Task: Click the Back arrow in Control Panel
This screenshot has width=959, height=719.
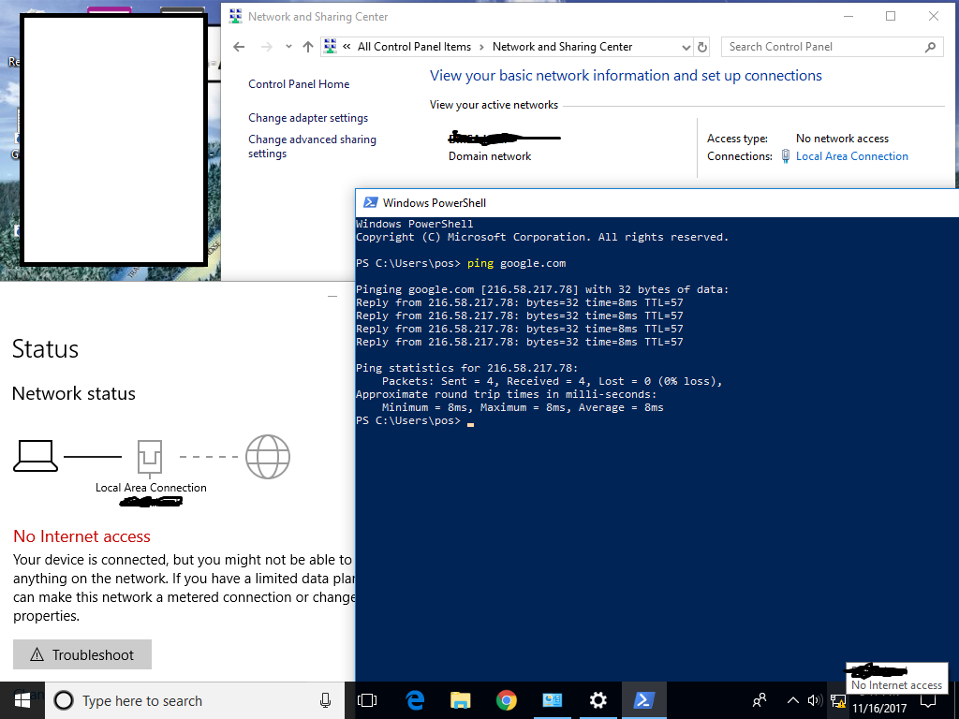Action: pyautogui.click(x=239, y=47)
